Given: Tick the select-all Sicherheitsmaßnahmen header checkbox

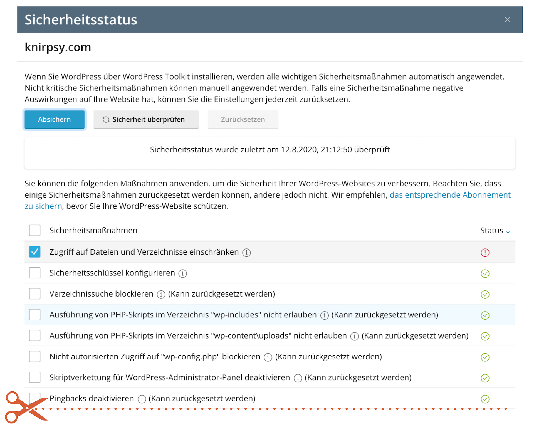Looking at the screenshot, I should (x=35, y=230).
